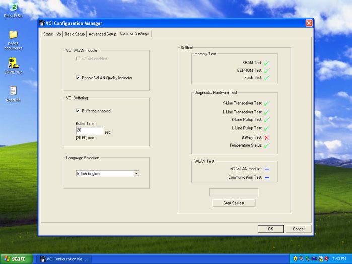This screenshot has width=352, height=264.
Task: Disable the Buffering enabled checkbox
Action: 78,111
